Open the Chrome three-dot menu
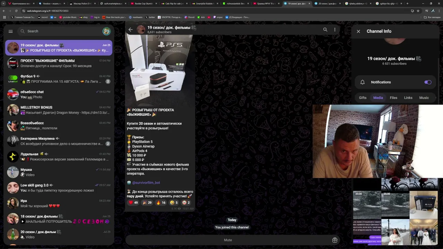This screenshot has height=249, width=443. 439,11
